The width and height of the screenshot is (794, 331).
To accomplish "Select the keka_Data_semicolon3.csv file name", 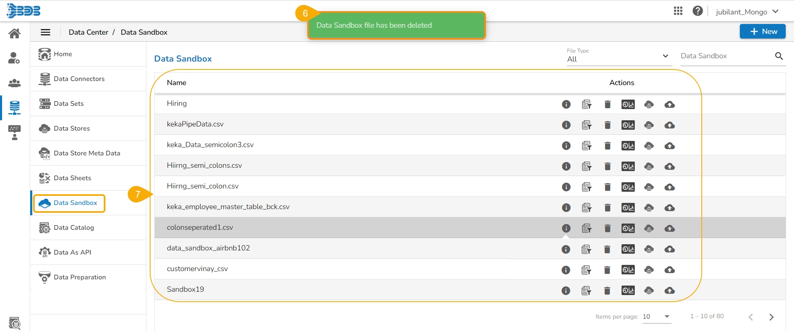I will (210, 145).
